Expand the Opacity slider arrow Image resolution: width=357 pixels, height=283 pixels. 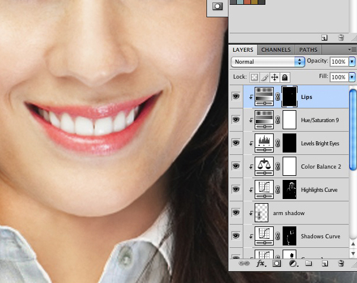click(x=352, y=61)
